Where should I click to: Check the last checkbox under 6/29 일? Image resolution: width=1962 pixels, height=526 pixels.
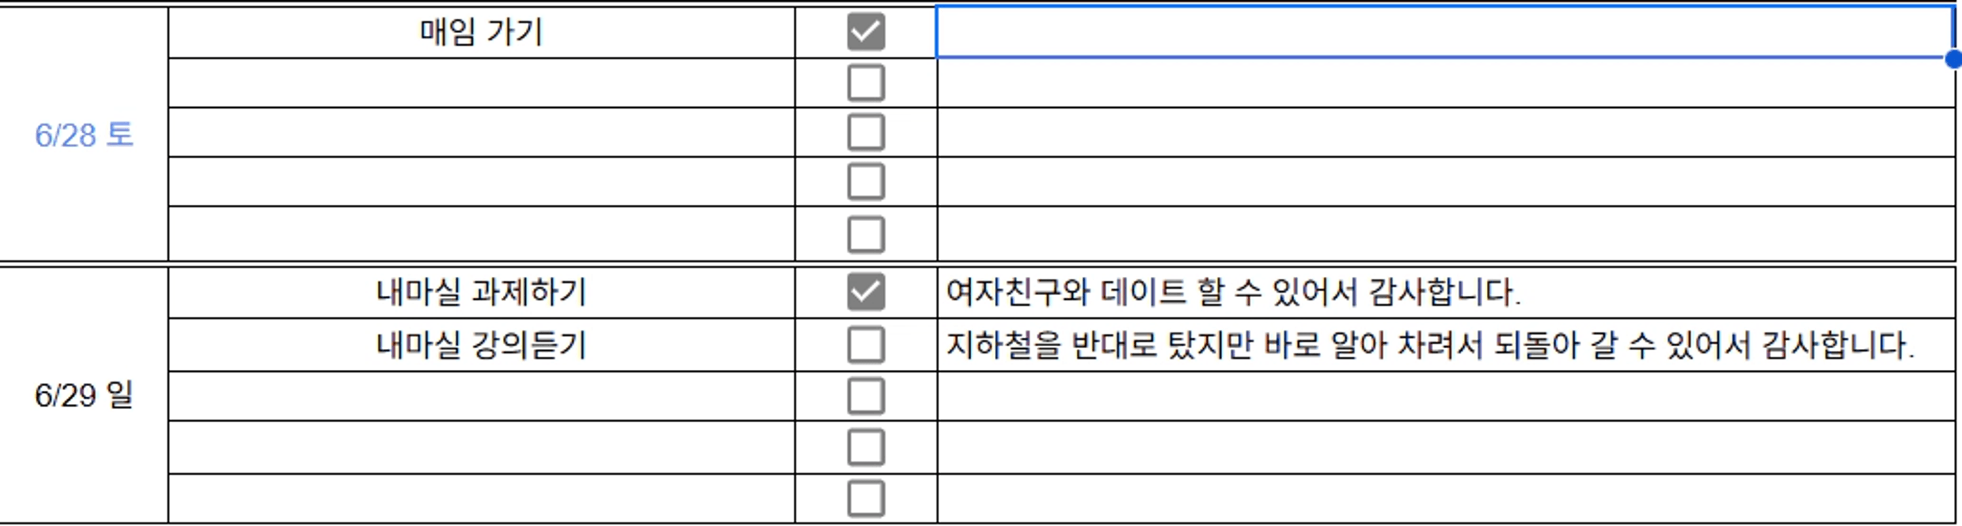click(866, 498)
